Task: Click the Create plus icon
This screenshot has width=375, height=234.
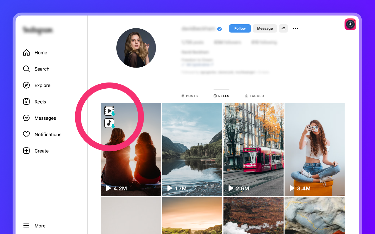Action: 26,151
